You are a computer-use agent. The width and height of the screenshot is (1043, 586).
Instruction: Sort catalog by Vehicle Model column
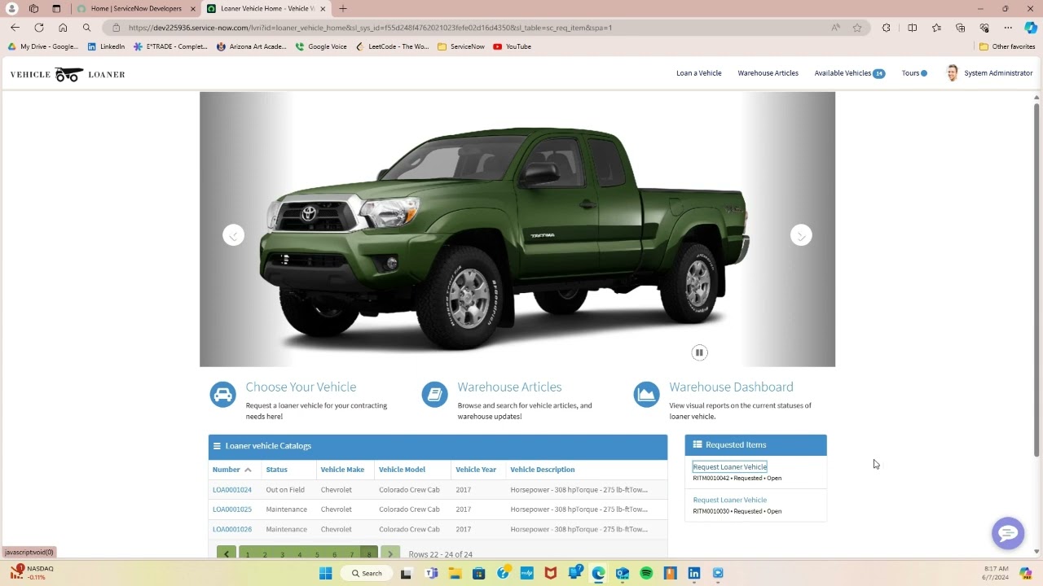point(402,470)
